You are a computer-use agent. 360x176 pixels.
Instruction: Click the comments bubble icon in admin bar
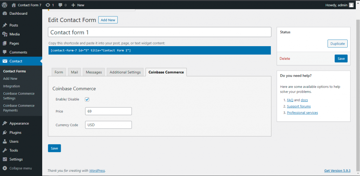click(60, 5)
